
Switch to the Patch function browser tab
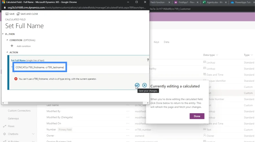click(158, 2)
